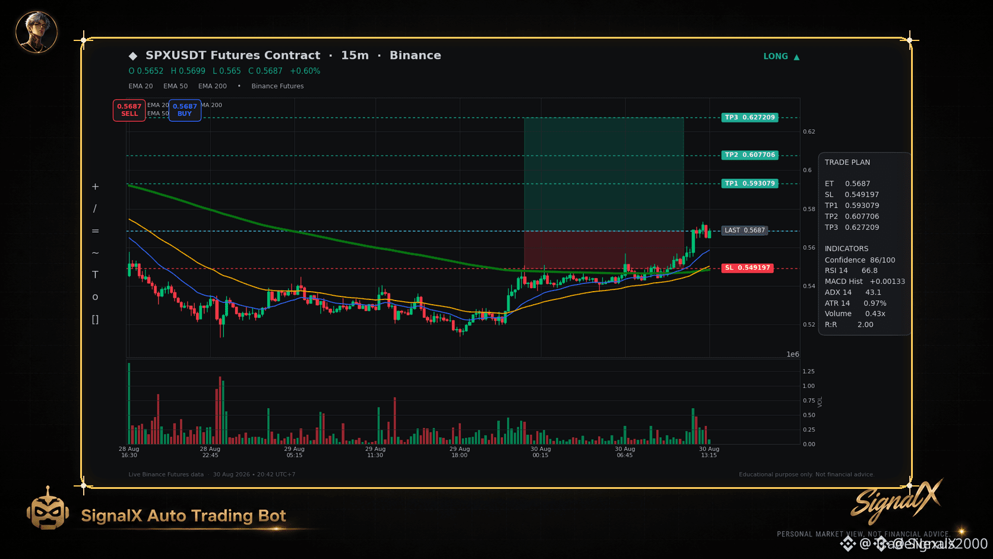This screenshot has height=559, width=993.
Task: Toggle the EMA 20 legend entry
Action: pyautogui.click(x=141, y=86)
